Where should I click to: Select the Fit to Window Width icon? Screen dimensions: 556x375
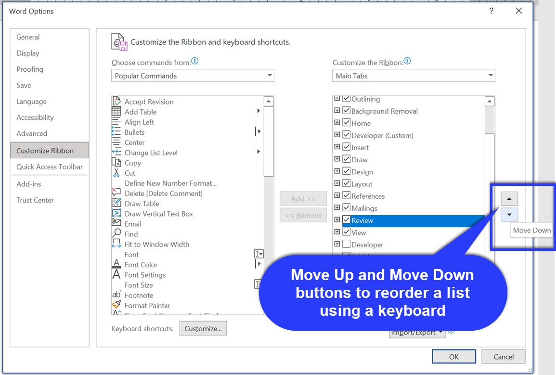click(x=116, y=244)
